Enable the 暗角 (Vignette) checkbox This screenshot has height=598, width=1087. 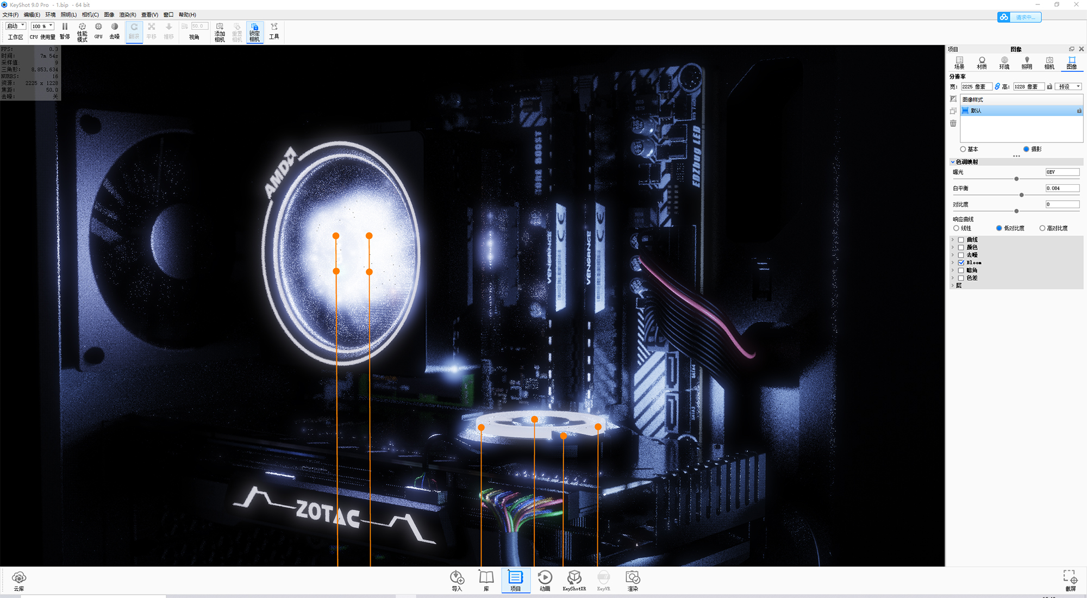[x=961, y=270]
